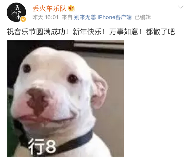This screenshot has height=159, width=190.
Task: Click the 已编辑 edited label
Action: click(142, 17)
